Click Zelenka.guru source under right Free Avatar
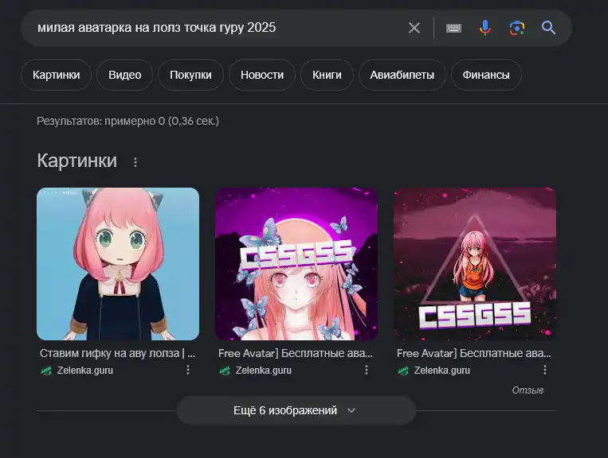The image size is (608, 458). pyautogui.click(x=442, y=371)
